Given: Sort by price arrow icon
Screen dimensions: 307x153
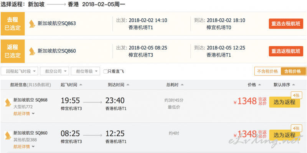Looking at the screenshot, I should (x=260, y=85).
